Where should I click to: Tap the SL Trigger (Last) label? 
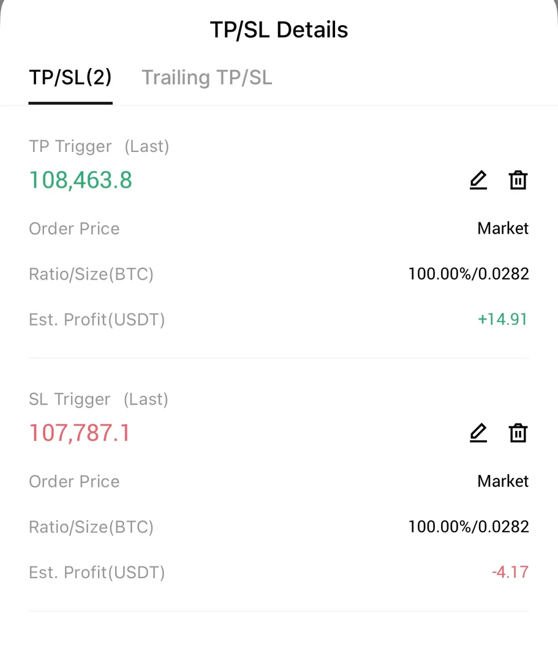click(98, 399)
